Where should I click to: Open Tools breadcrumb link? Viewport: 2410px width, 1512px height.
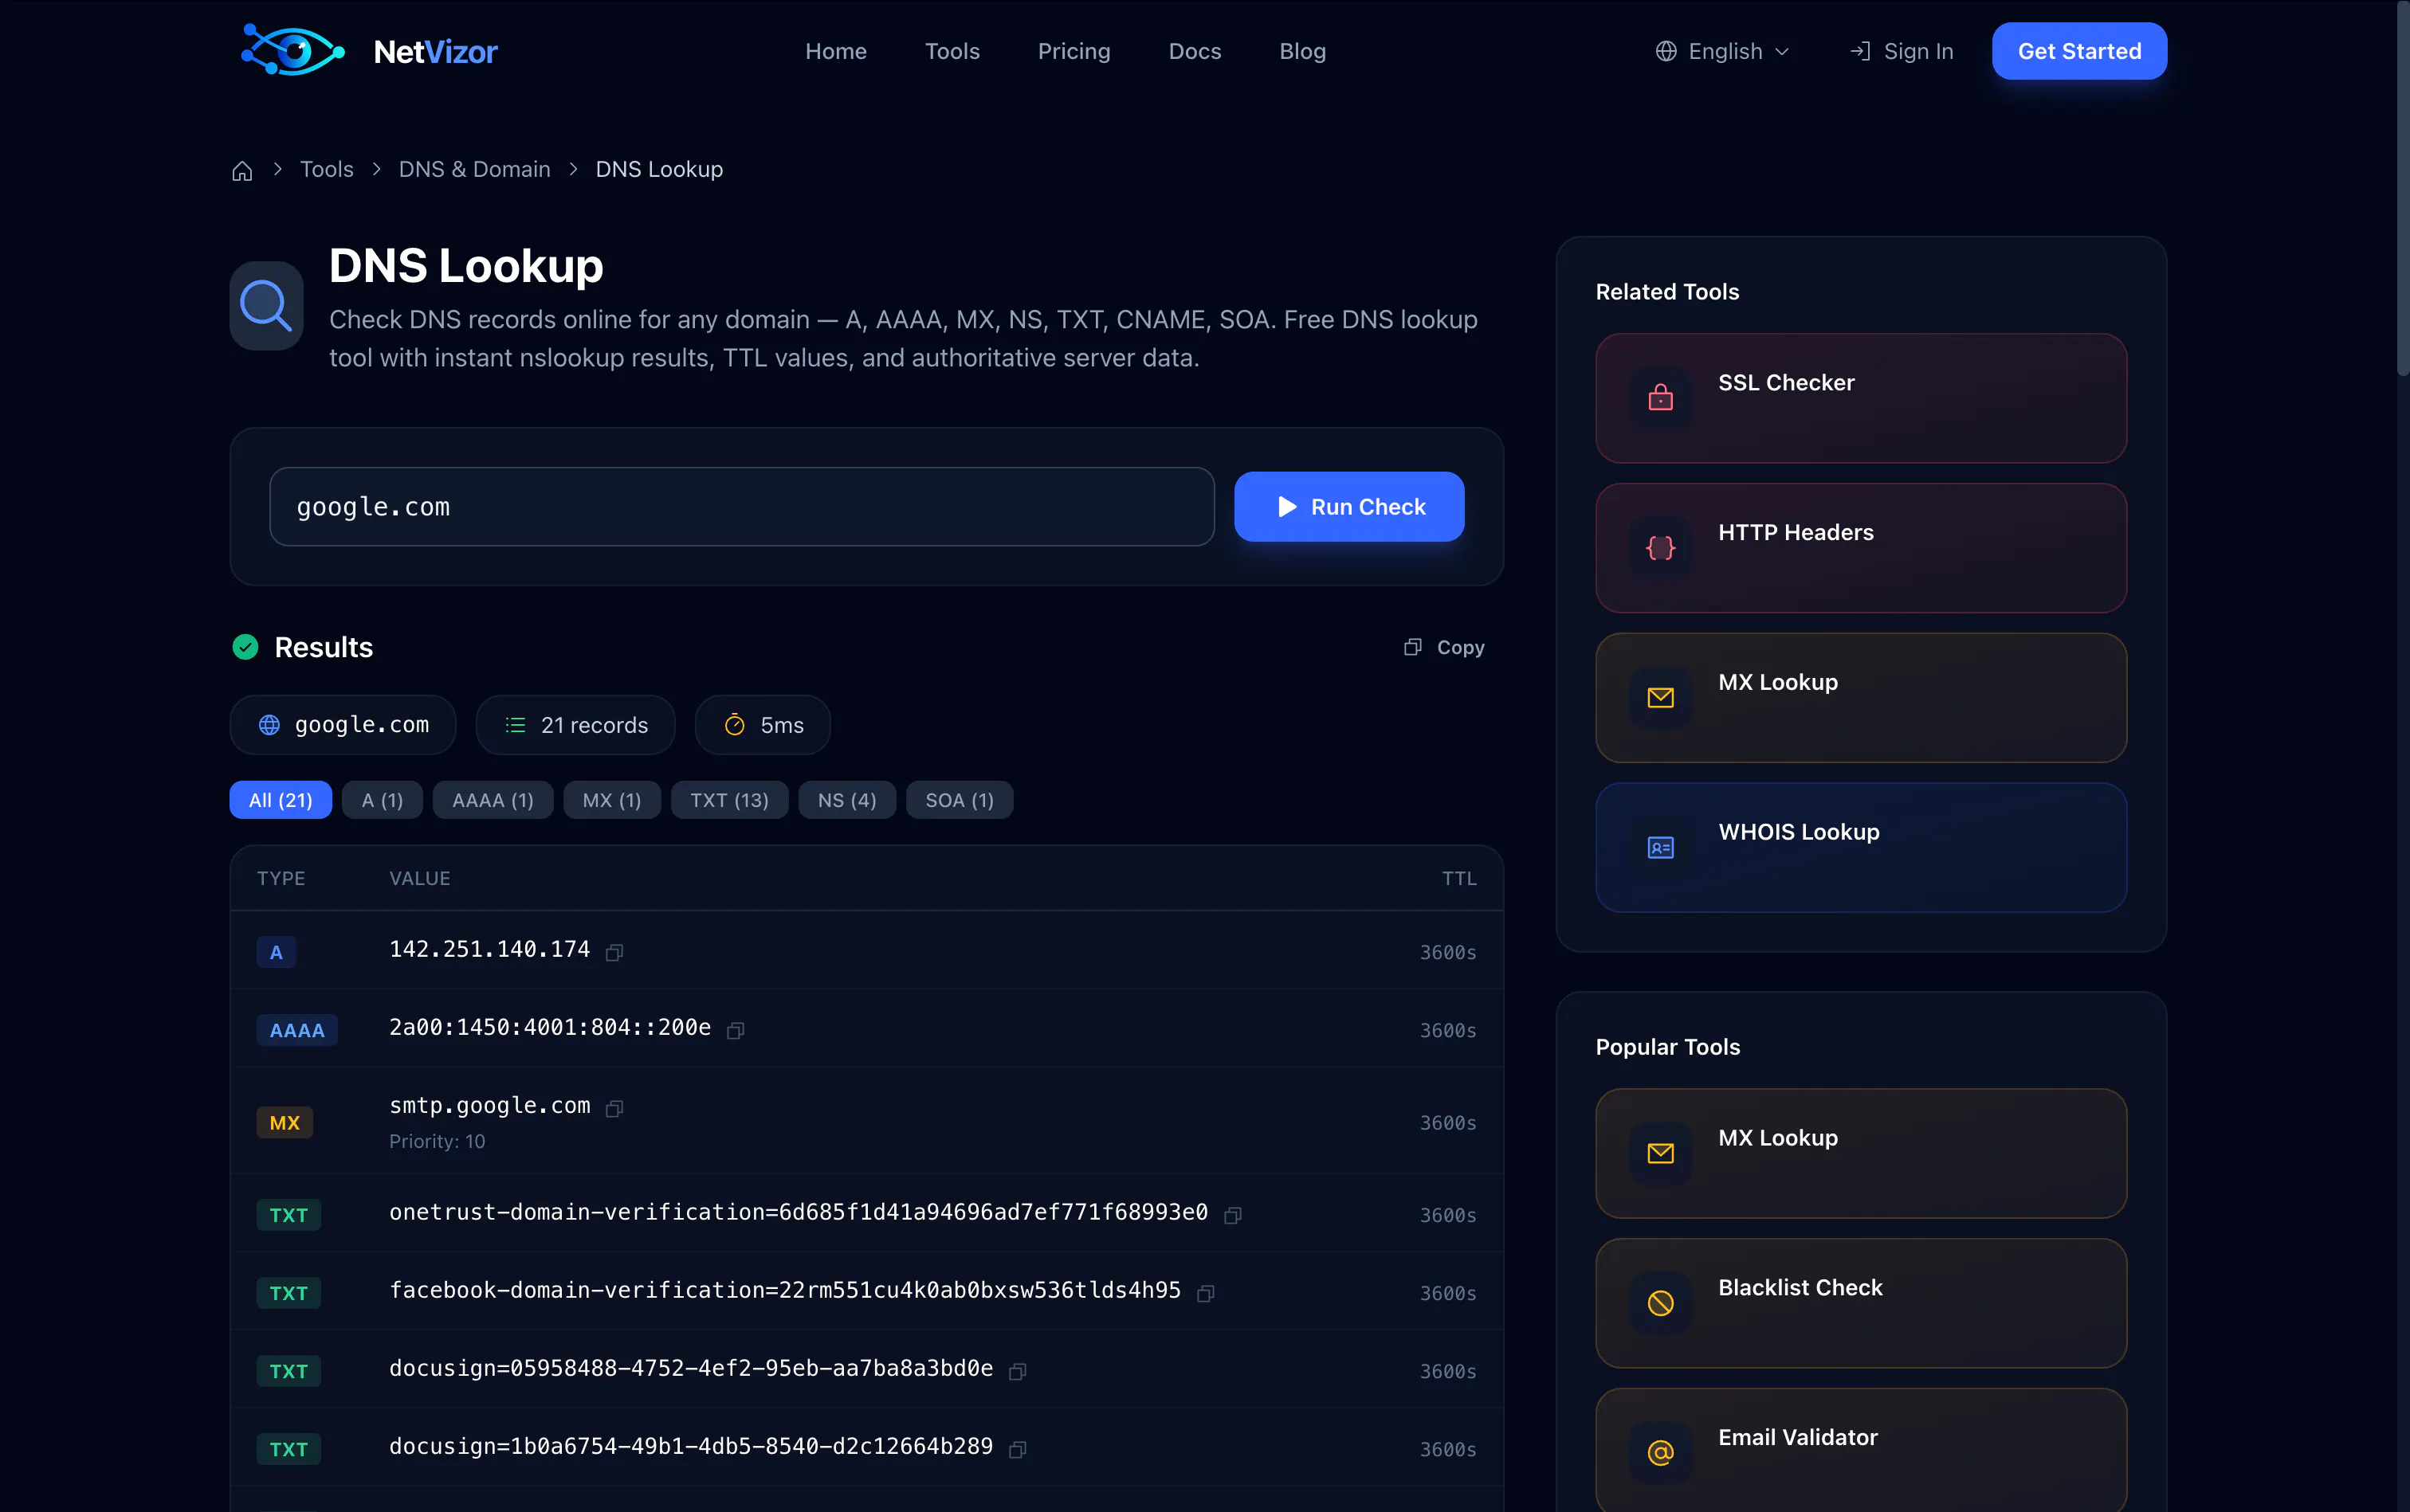326,169
